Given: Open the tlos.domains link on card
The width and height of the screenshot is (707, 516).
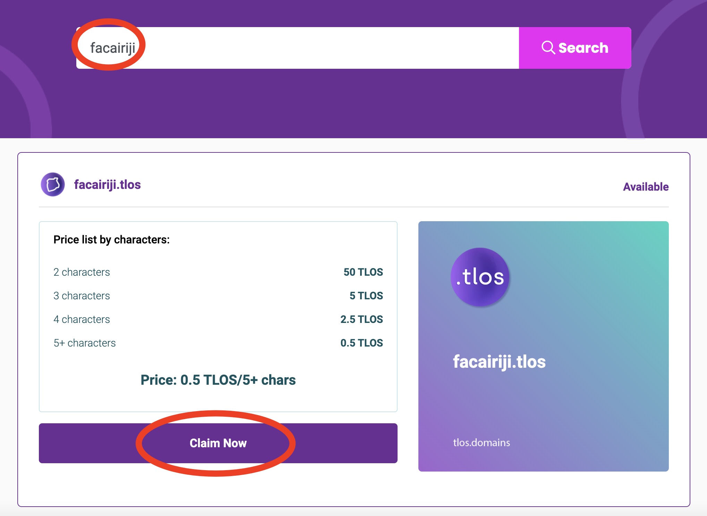Looking at the screenshot, I should point(482,442).
